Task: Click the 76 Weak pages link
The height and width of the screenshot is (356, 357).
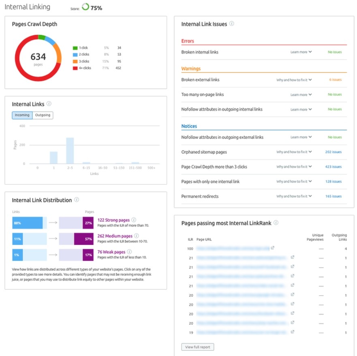Action: pos(111,252)
